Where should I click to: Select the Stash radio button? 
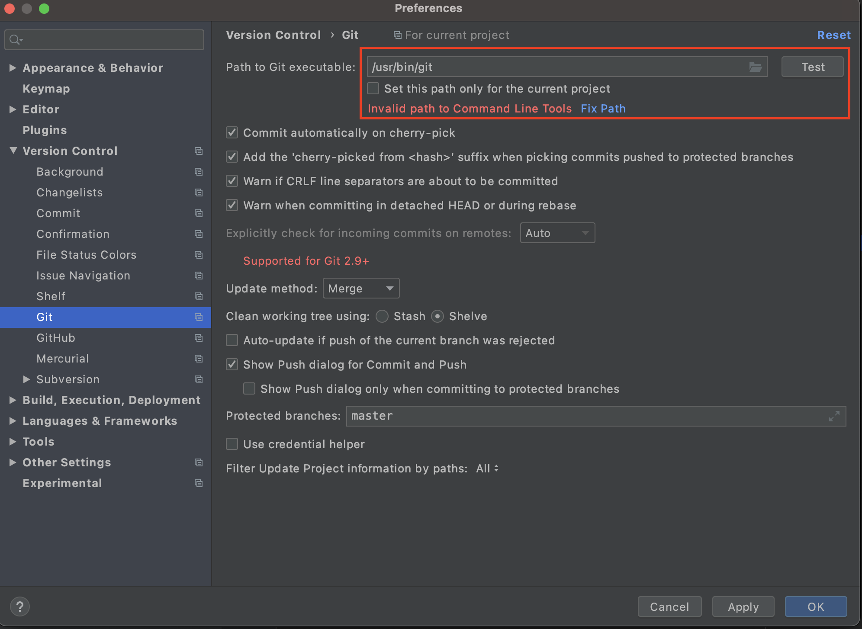[x=382, y=316]
